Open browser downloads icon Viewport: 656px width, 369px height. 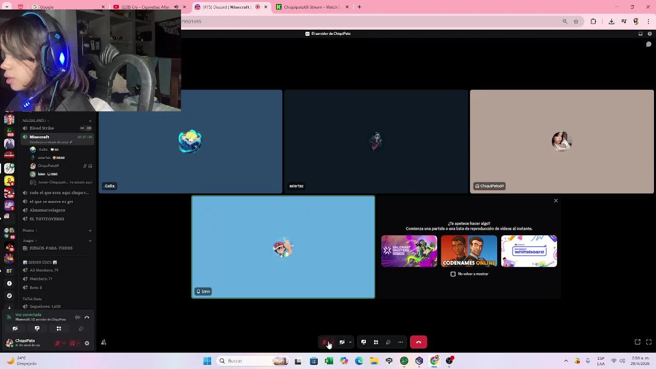(x=611, y=22)
